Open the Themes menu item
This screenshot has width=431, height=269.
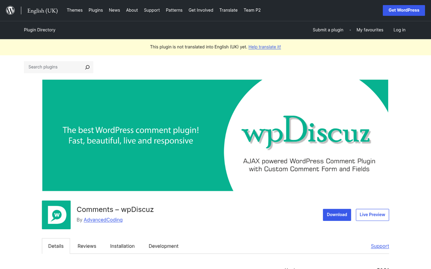(74, 10)
